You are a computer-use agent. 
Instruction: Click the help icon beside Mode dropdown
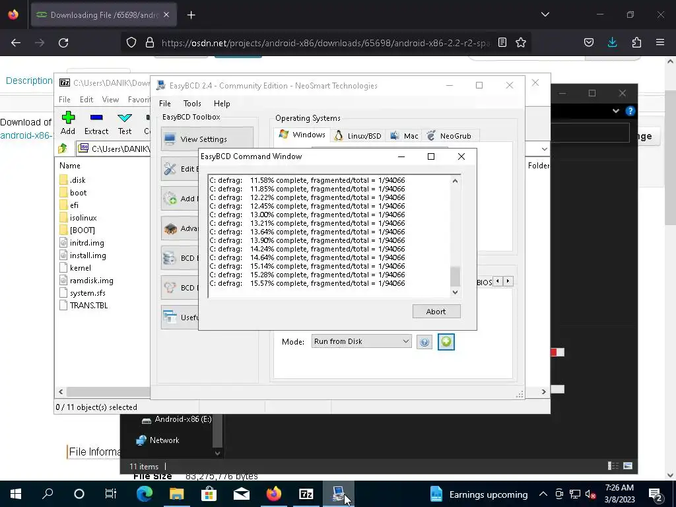coord(424,342)
